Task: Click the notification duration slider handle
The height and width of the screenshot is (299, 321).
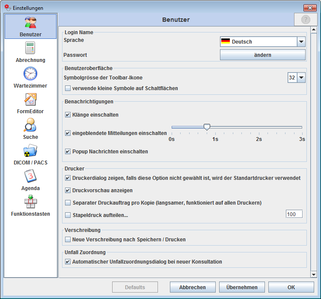Action: pyautogui.click(x=207, y=127)
